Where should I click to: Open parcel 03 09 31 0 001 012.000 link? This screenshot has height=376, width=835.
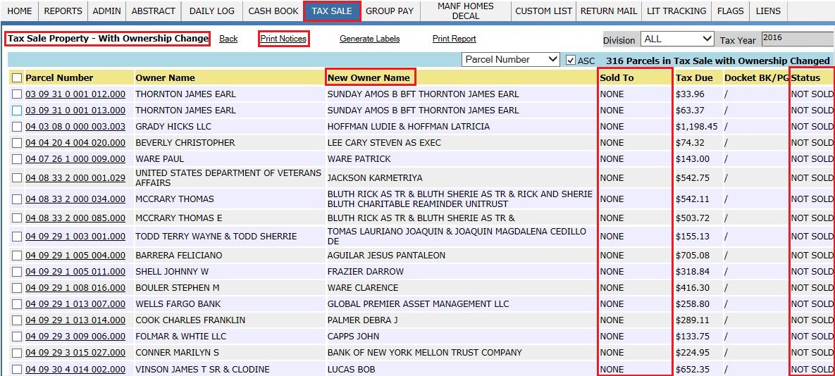click(75, 94)
